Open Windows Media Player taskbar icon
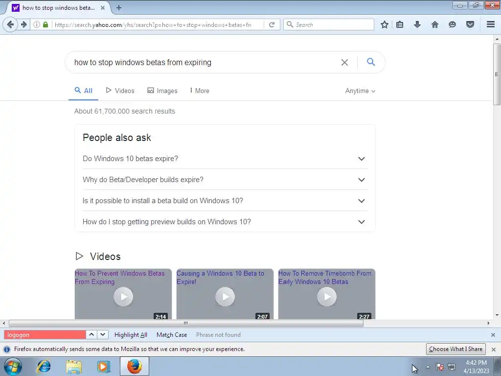 [104, 366]
